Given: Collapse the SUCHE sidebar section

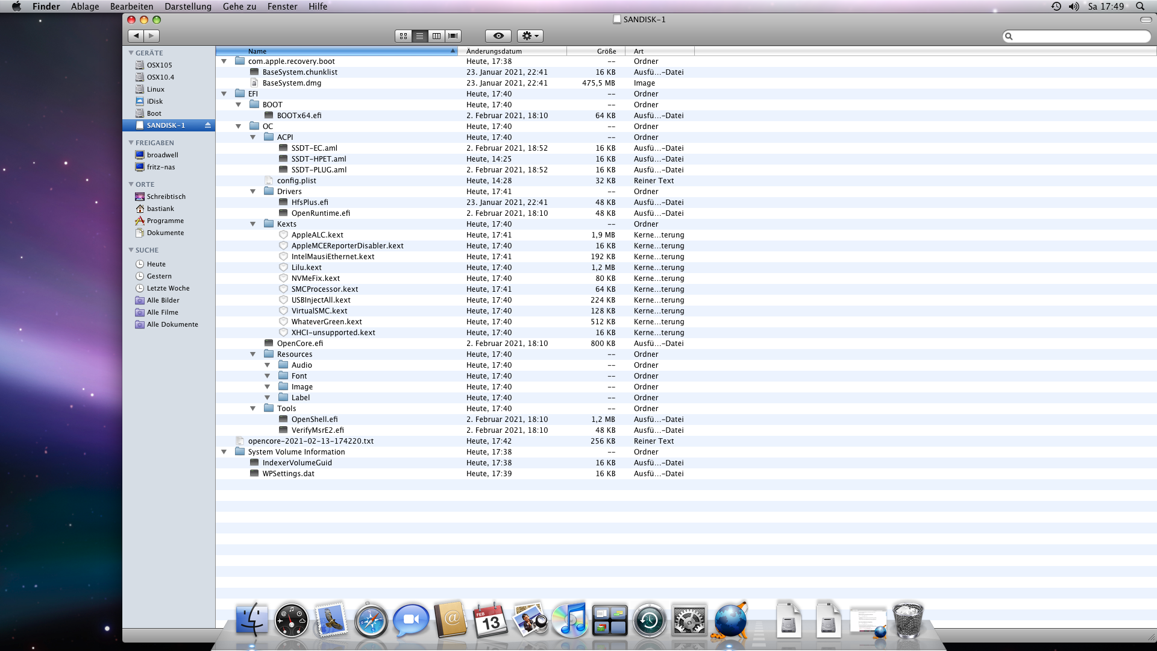Looking at the screenshot, I should click(131, 250).
